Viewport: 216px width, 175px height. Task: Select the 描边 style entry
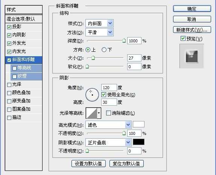click(x=24, y=118)
